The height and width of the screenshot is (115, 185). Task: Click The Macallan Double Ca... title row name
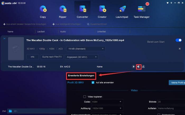21,67
